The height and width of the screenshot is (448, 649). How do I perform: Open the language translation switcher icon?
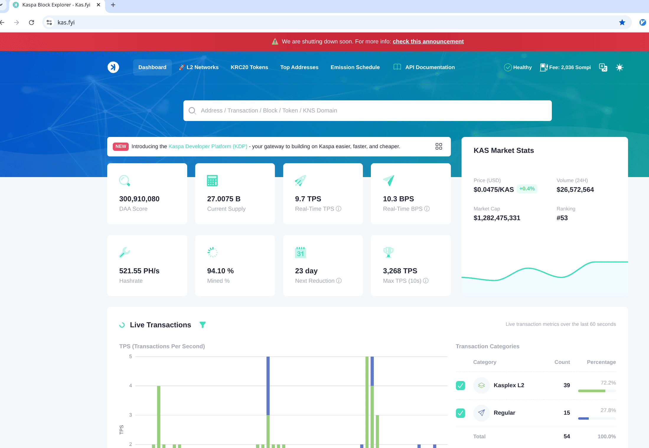coord(603,67)
